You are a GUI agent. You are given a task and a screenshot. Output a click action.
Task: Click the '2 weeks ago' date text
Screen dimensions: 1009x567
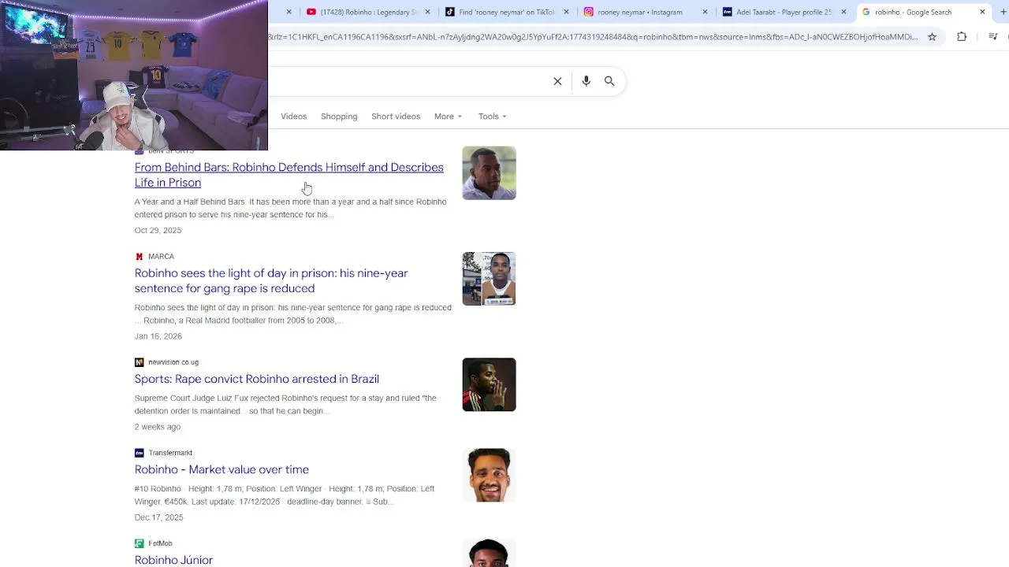pos(157,427)
